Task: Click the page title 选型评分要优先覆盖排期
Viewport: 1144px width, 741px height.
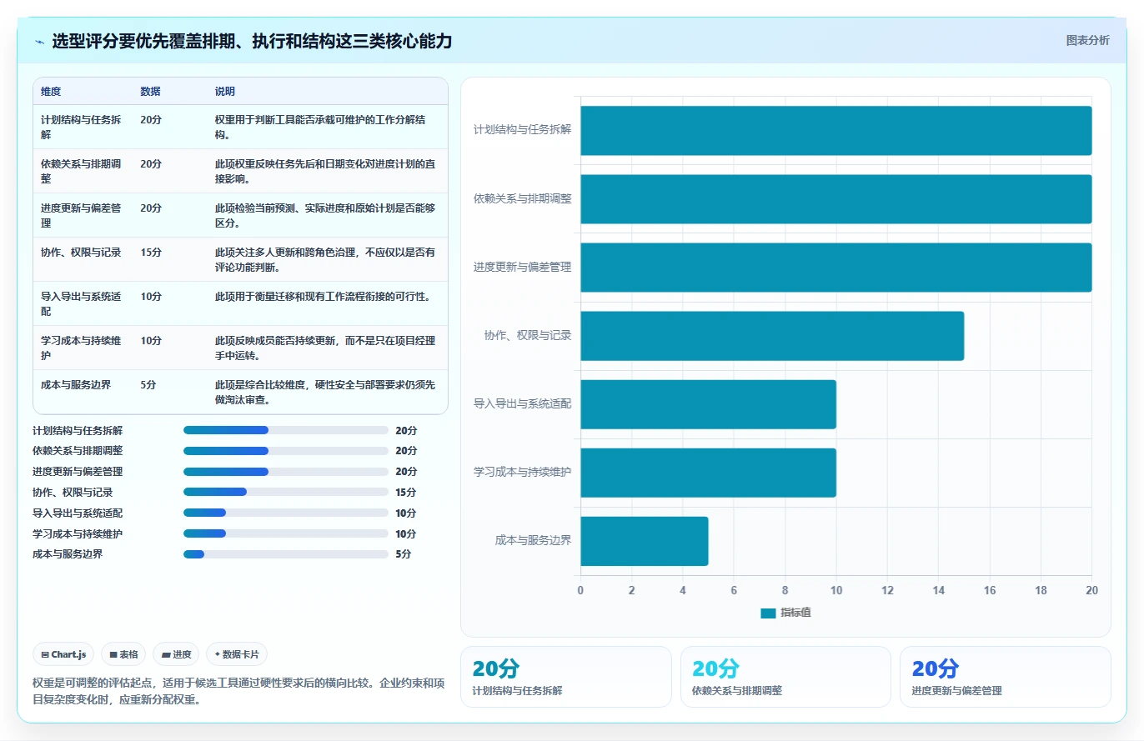Action: [x=252, y=41]
